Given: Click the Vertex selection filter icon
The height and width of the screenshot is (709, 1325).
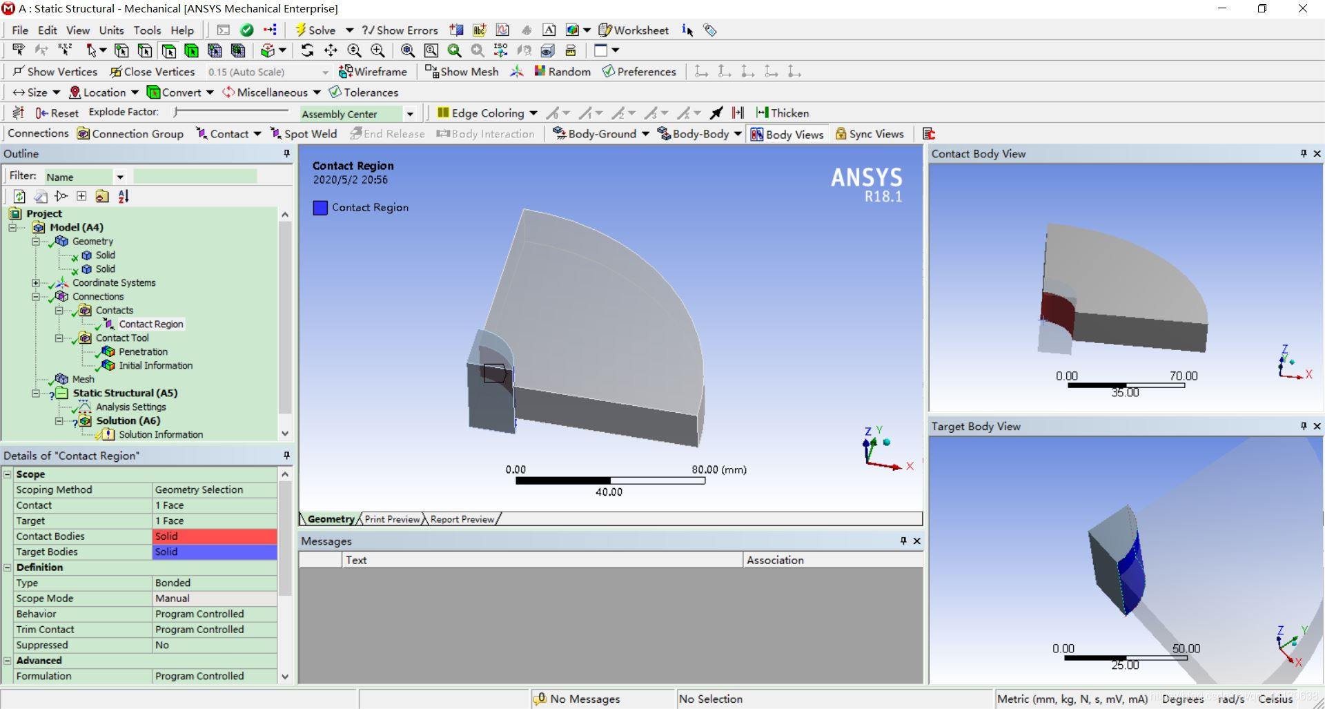Looking at the screenshot, I should 121,50.
